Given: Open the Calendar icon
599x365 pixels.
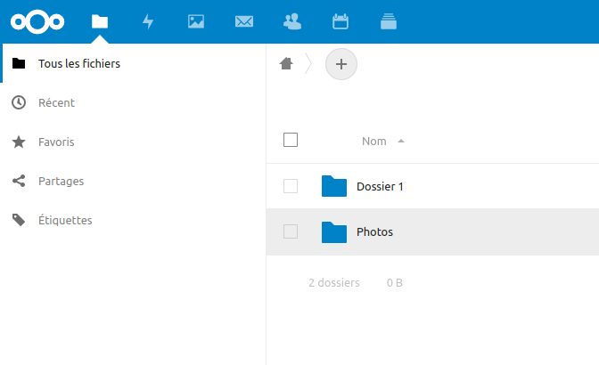Looking at the screenshot, I should 340,21.
